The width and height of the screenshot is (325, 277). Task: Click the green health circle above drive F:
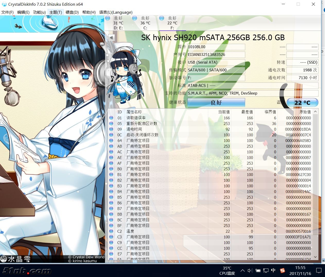click(x=162, y=18)
